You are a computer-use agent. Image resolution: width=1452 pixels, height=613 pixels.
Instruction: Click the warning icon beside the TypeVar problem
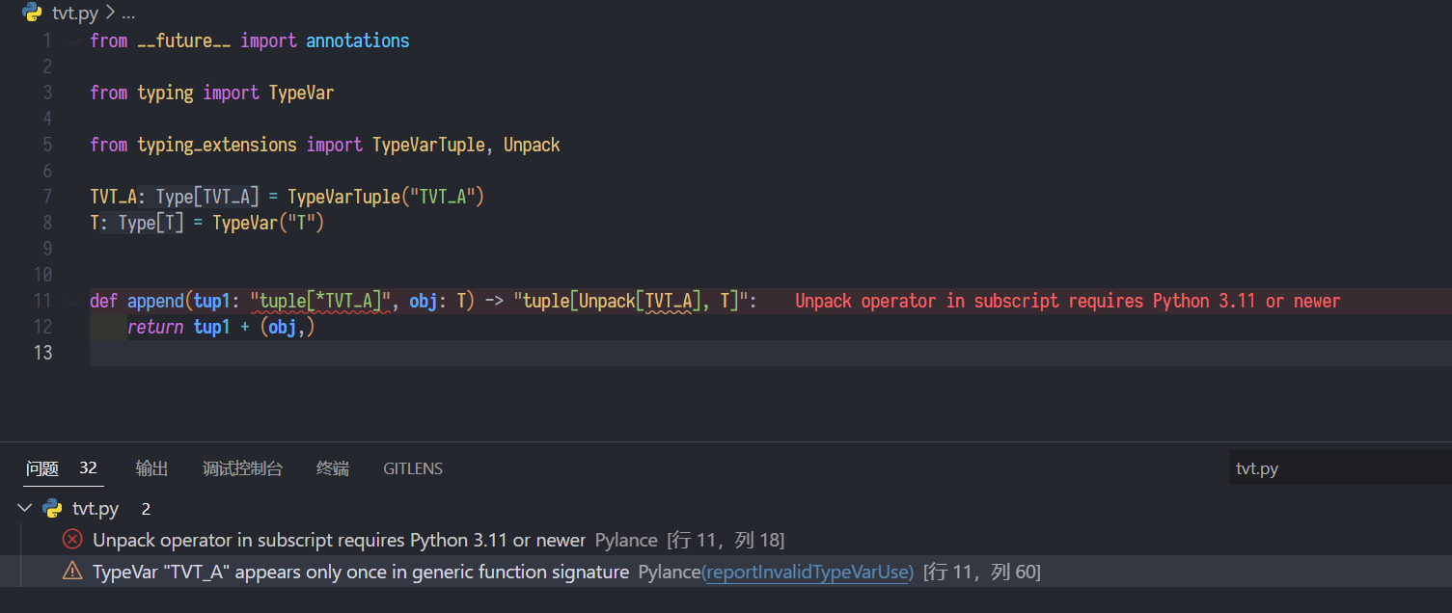(x=72, y=571)
